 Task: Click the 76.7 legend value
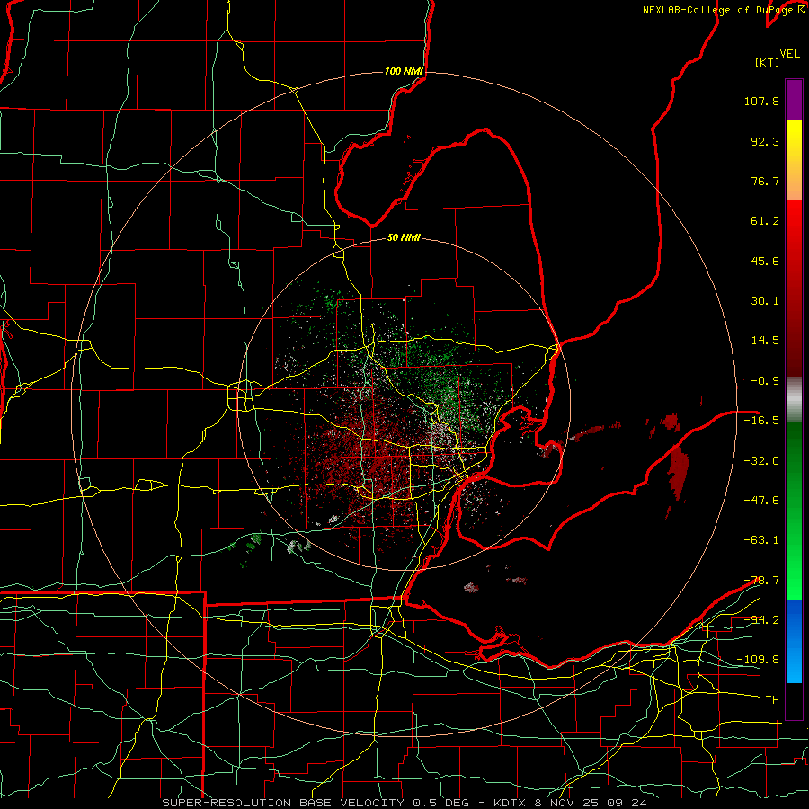pos(765,181)
